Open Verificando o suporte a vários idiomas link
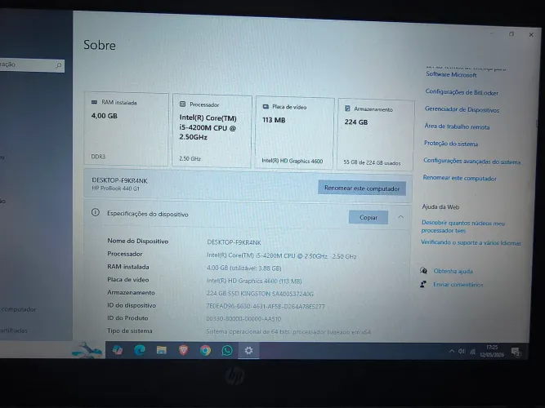 click(471, 242)
